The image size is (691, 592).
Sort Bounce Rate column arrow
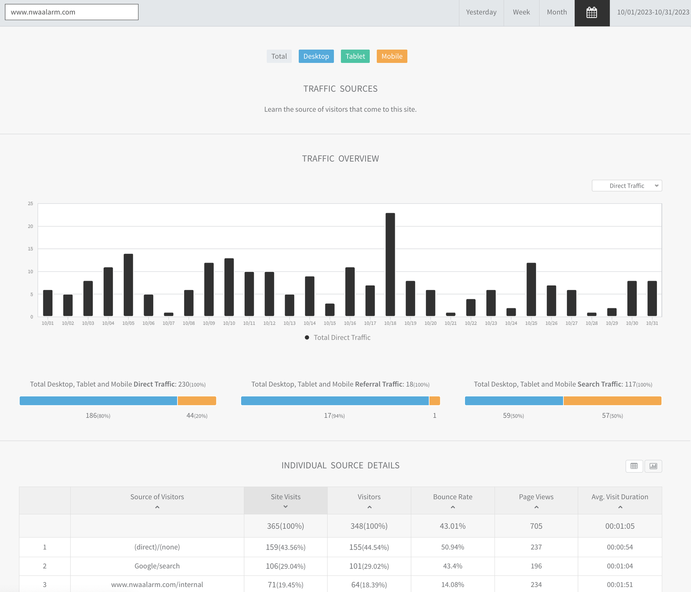point(453,507)
